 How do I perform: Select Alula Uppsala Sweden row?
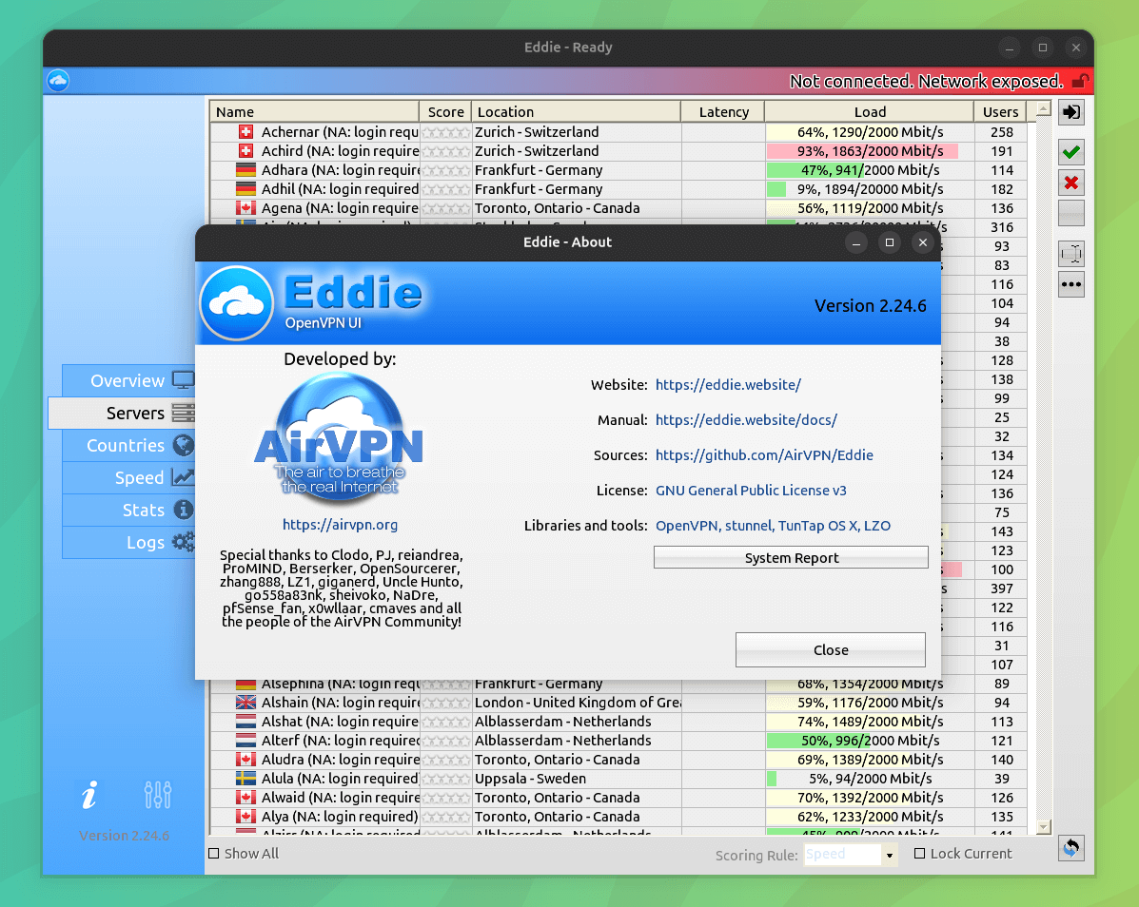619,779
